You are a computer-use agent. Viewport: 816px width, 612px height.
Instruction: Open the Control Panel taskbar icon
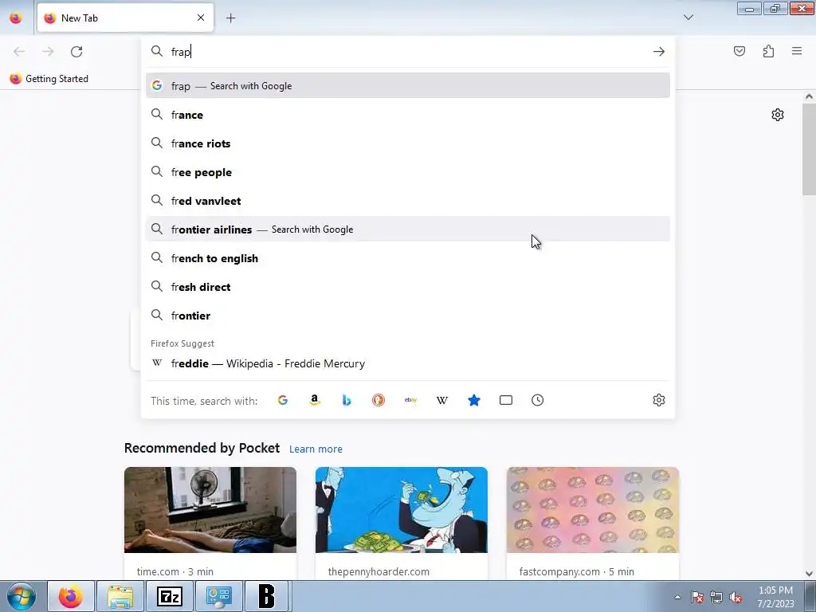(x=218, y=596)
